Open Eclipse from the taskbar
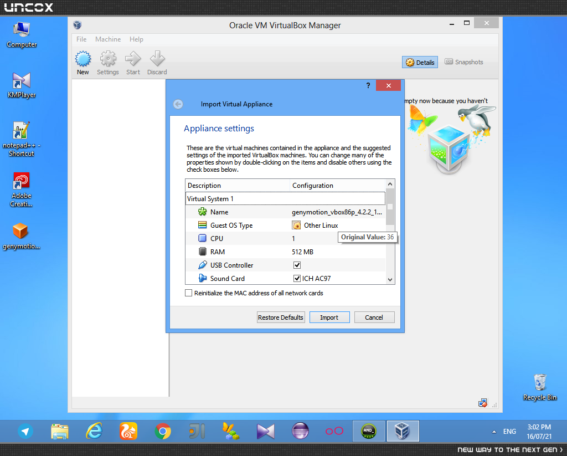Viewport: 567px width, 456px height. pos(300,431)
